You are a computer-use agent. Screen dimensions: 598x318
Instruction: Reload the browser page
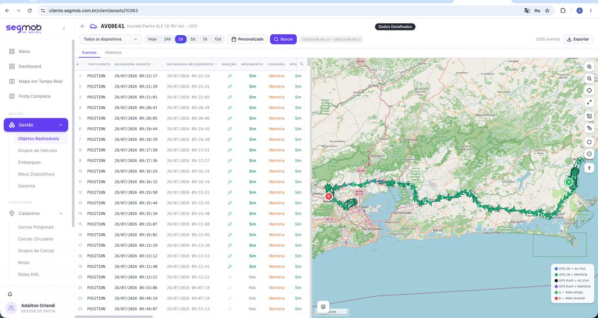29,11
